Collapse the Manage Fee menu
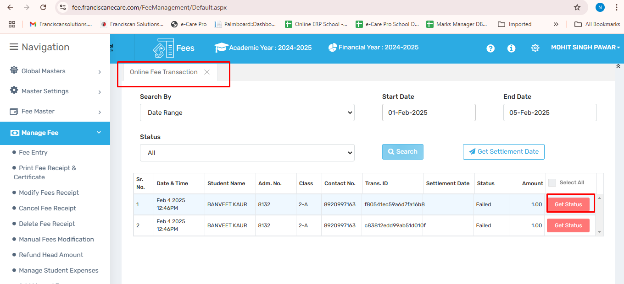The height and width of the screenshot is (284, 624). click(x=55, y=133)
